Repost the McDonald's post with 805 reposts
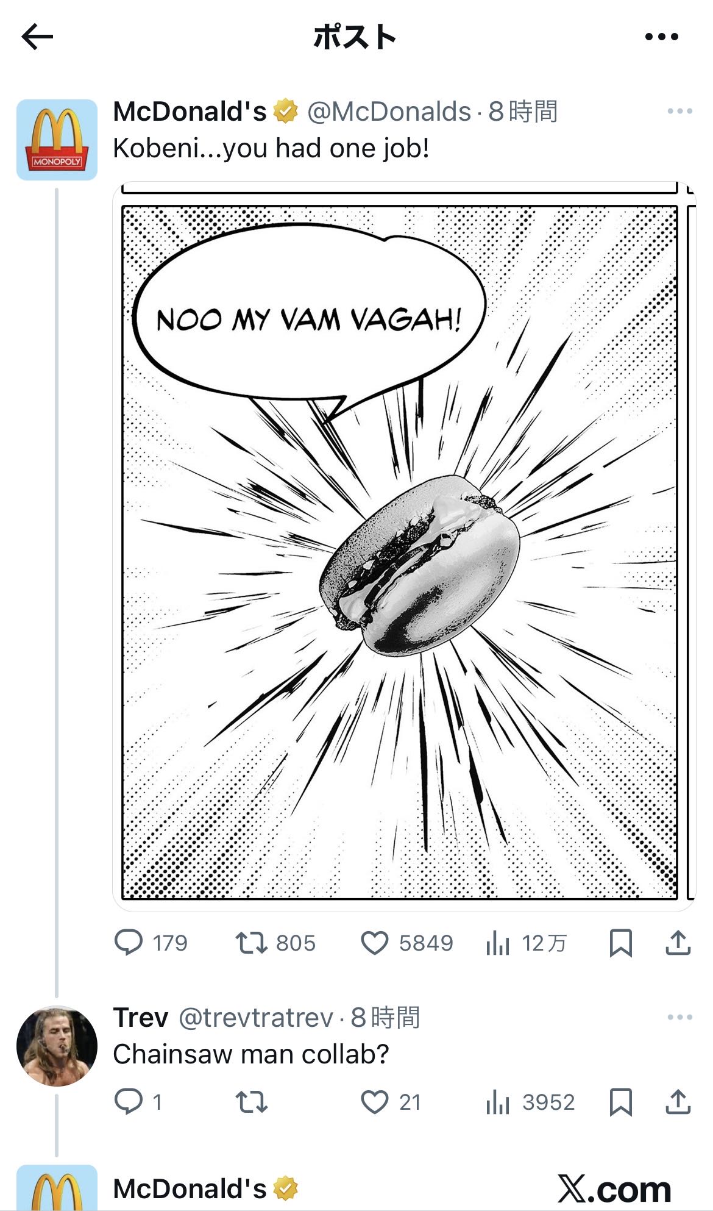Viewport: 713px width, 1211px height. click(x=252, y=943)
